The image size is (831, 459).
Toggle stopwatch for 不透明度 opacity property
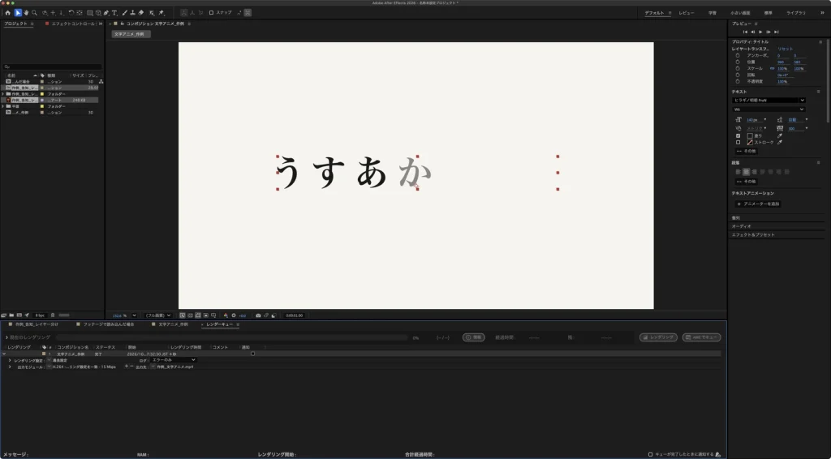coord(737,82)
